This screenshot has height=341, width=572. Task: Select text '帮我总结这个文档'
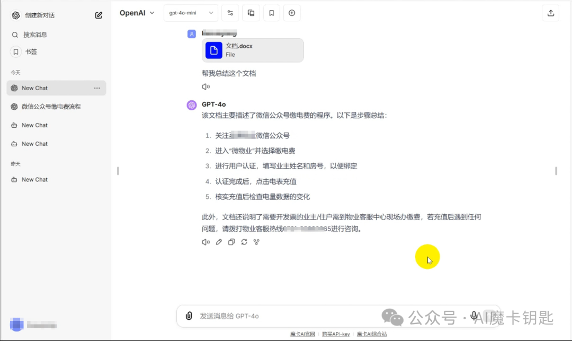pyautogui.click(x=229, y=73)
